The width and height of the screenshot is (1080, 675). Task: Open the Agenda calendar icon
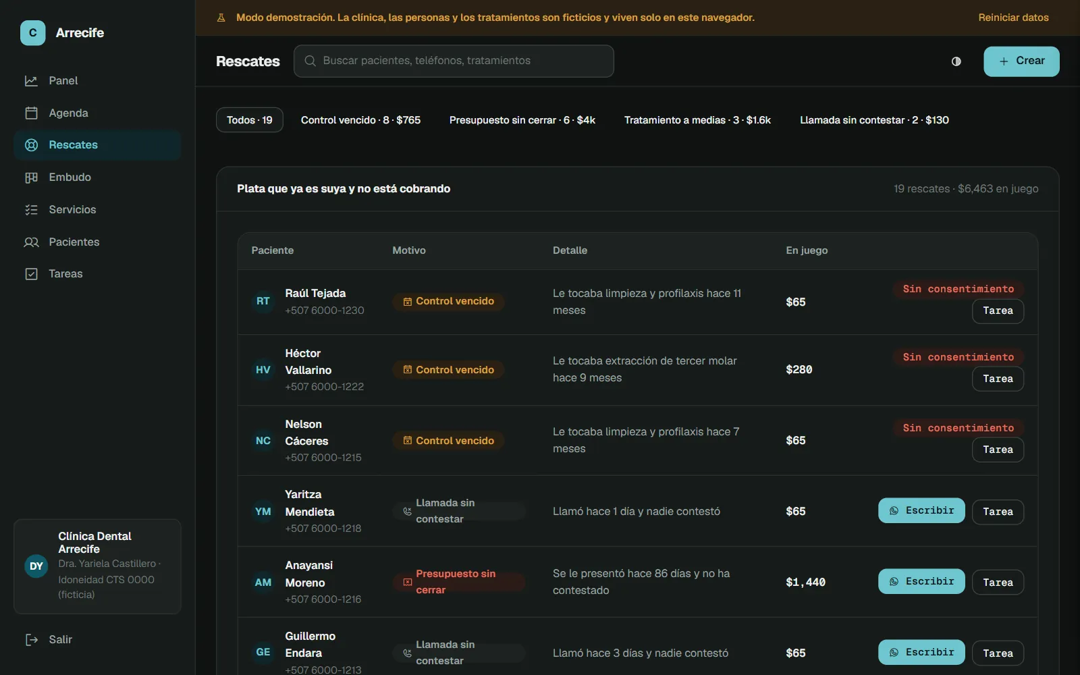click(x=31, y=113)
